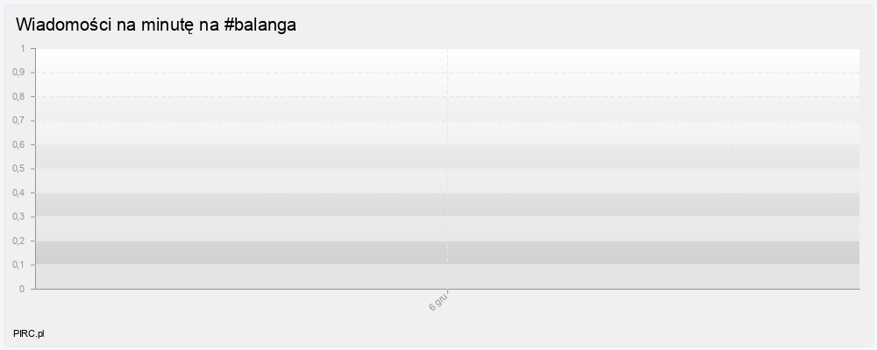
Task: Click the x-axis tick above '6 gru'
Action: pos(447,291)
